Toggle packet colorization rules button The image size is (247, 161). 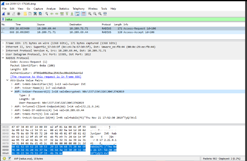pyautogui.click(x=83, y=14)
